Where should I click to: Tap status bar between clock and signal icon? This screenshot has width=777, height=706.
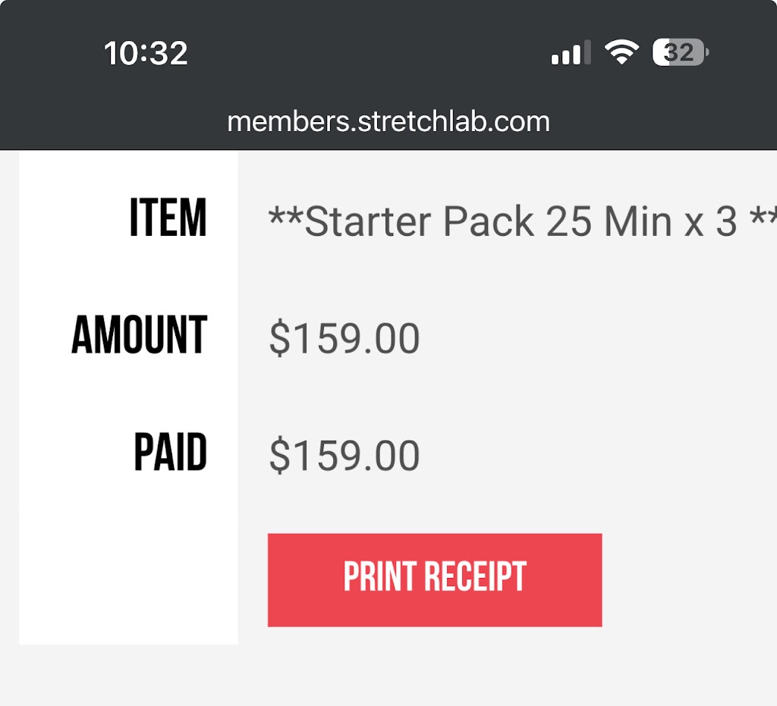(x=364, y=54)
